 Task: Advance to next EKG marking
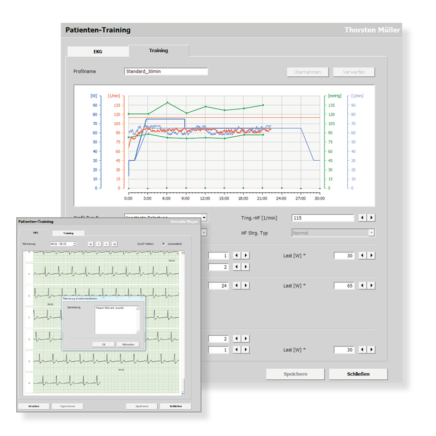pos(106,244)
